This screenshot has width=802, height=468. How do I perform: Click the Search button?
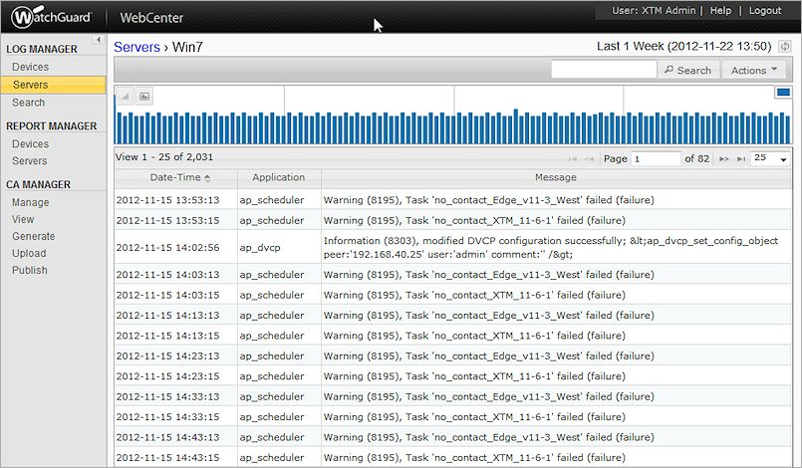[688, 70]
